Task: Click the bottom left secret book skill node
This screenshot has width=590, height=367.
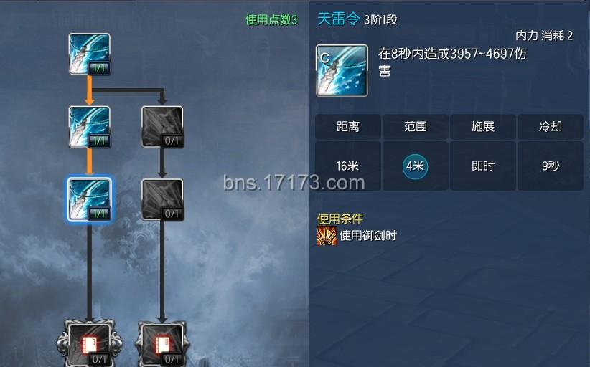Action: [89, 343]
